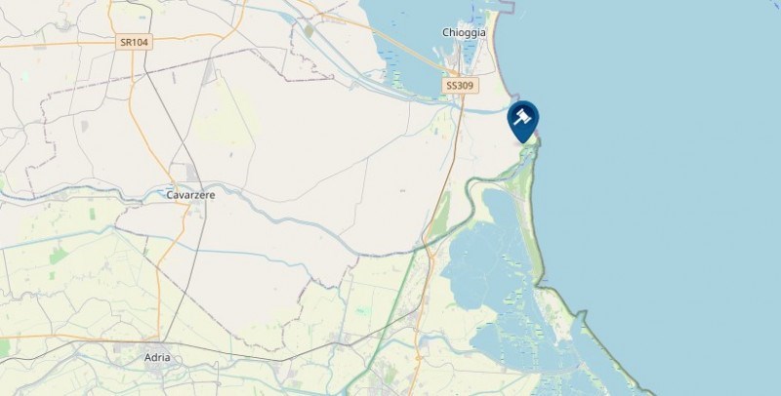Select the Chioggia city label

point(465,32)
